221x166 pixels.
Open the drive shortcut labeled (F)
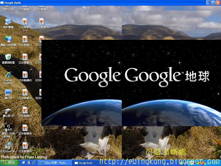[x=8, y=113]
